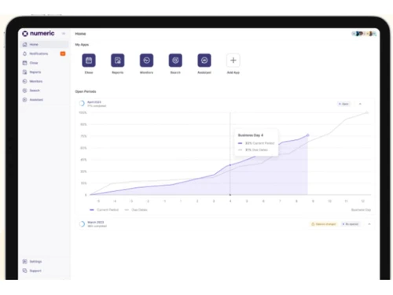The width and height of the screenshot is (393, 295).
Task: Select the Home menu label in the sidebar
Action: (34, 44)
